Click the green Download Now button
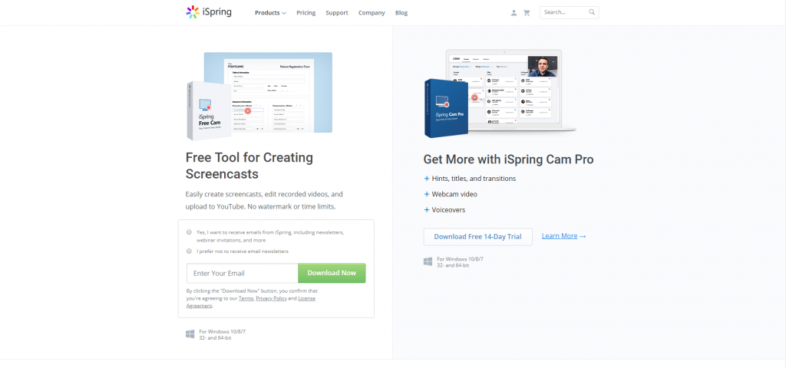This screenshot has height=368, width=786. click(332, 274)
